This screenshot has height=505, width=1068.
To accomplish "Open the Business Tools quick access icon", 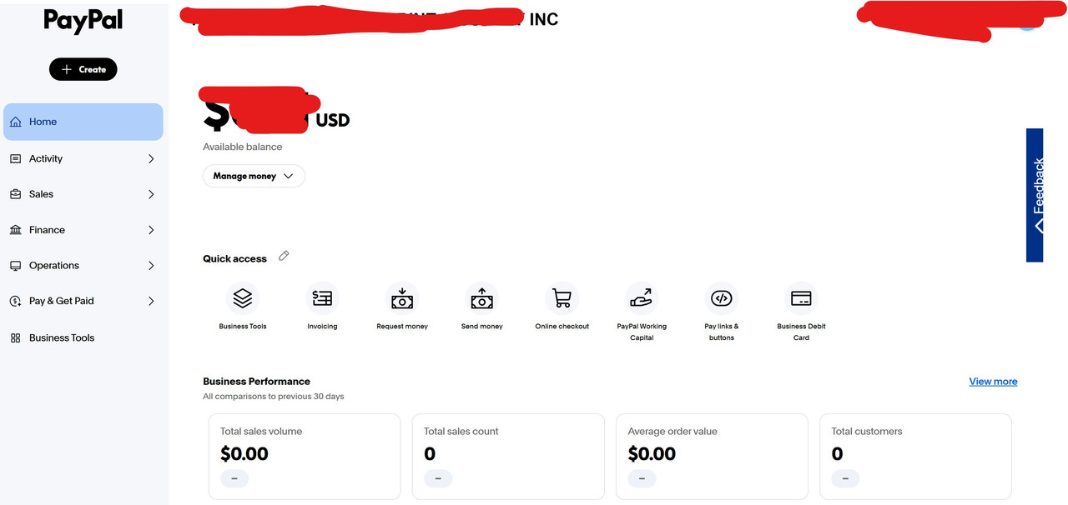I will click(242, 298).
